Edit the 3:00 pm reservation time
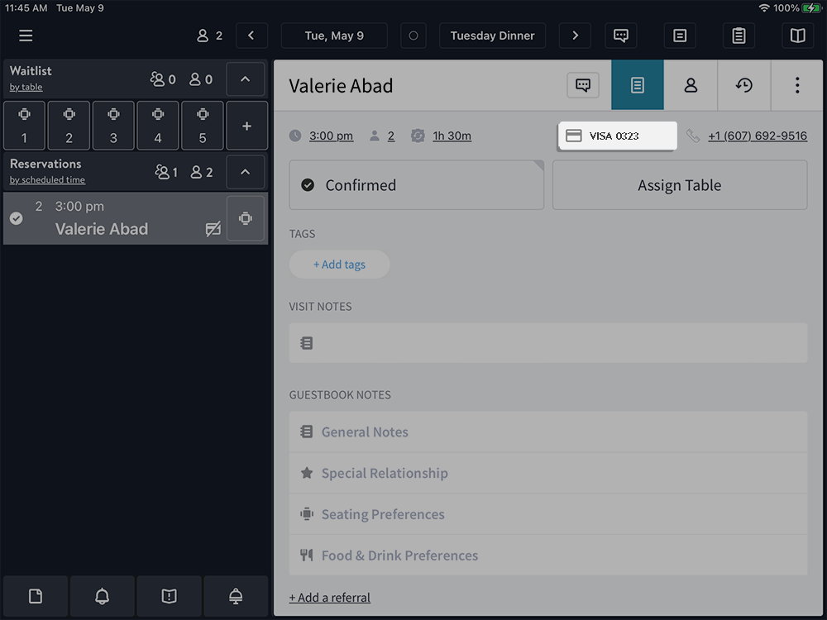827x620 pixels. pos(332,136)
